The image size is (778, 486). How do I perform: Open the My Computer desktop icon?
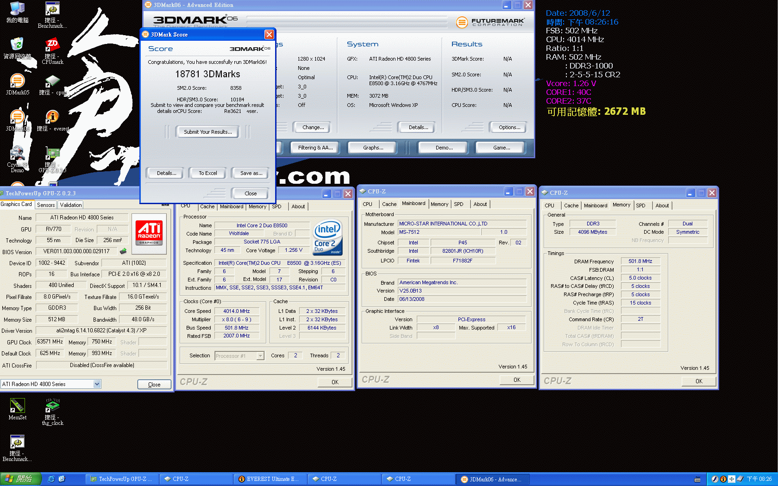[17, 12]
